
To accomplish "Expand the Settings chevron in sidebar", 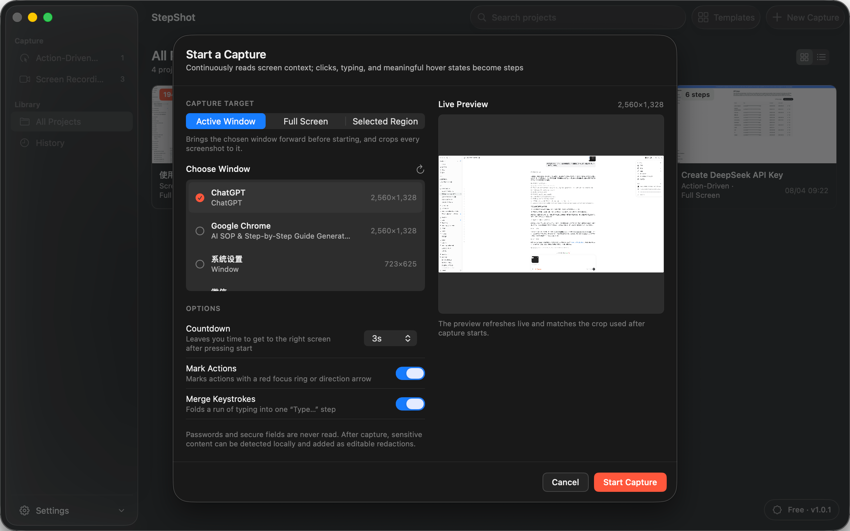I will point(122,510).
